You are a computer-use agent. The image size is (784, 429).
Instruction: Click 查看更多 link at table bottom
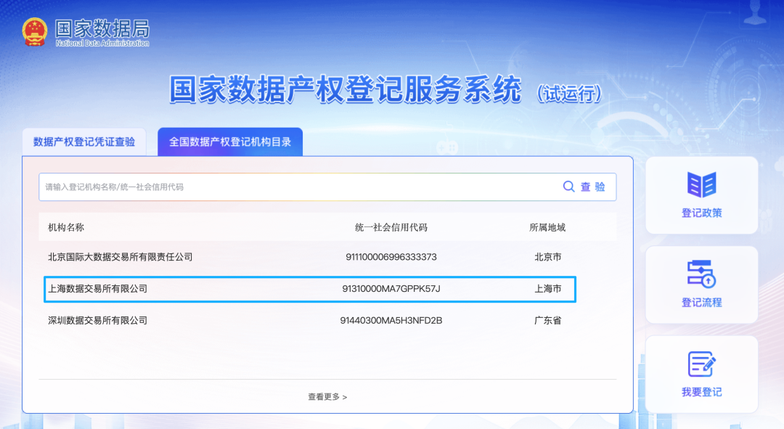coord(327,396)
